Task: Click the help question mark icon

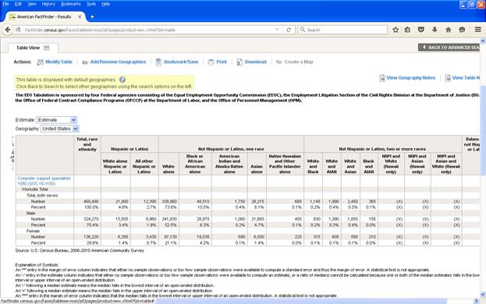Action: click(122, 80)
